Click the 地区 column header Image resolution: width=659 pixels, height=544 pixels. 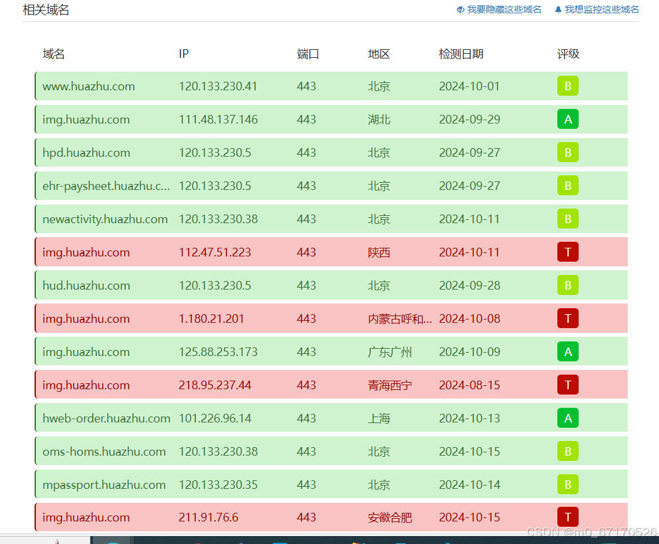coord(379,54)
